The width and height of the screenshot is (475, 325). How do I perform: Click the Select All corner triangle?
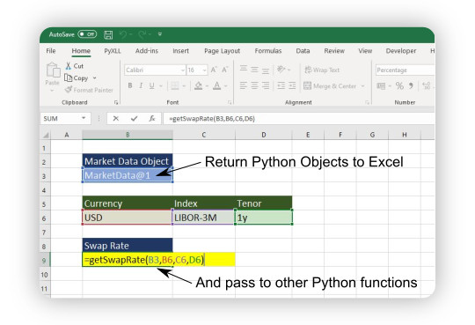coord(46,135)
